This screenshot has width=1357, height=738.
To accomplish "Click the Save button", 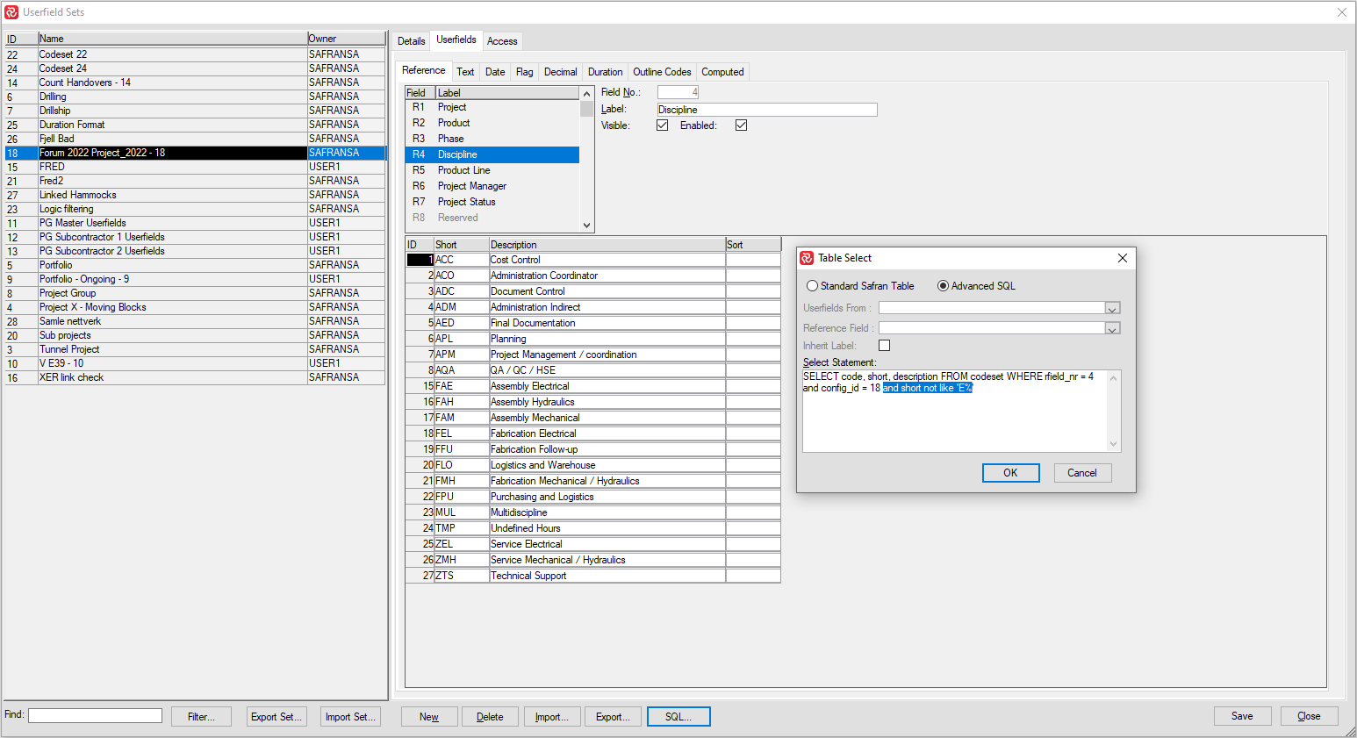I will click(1242, 716).
